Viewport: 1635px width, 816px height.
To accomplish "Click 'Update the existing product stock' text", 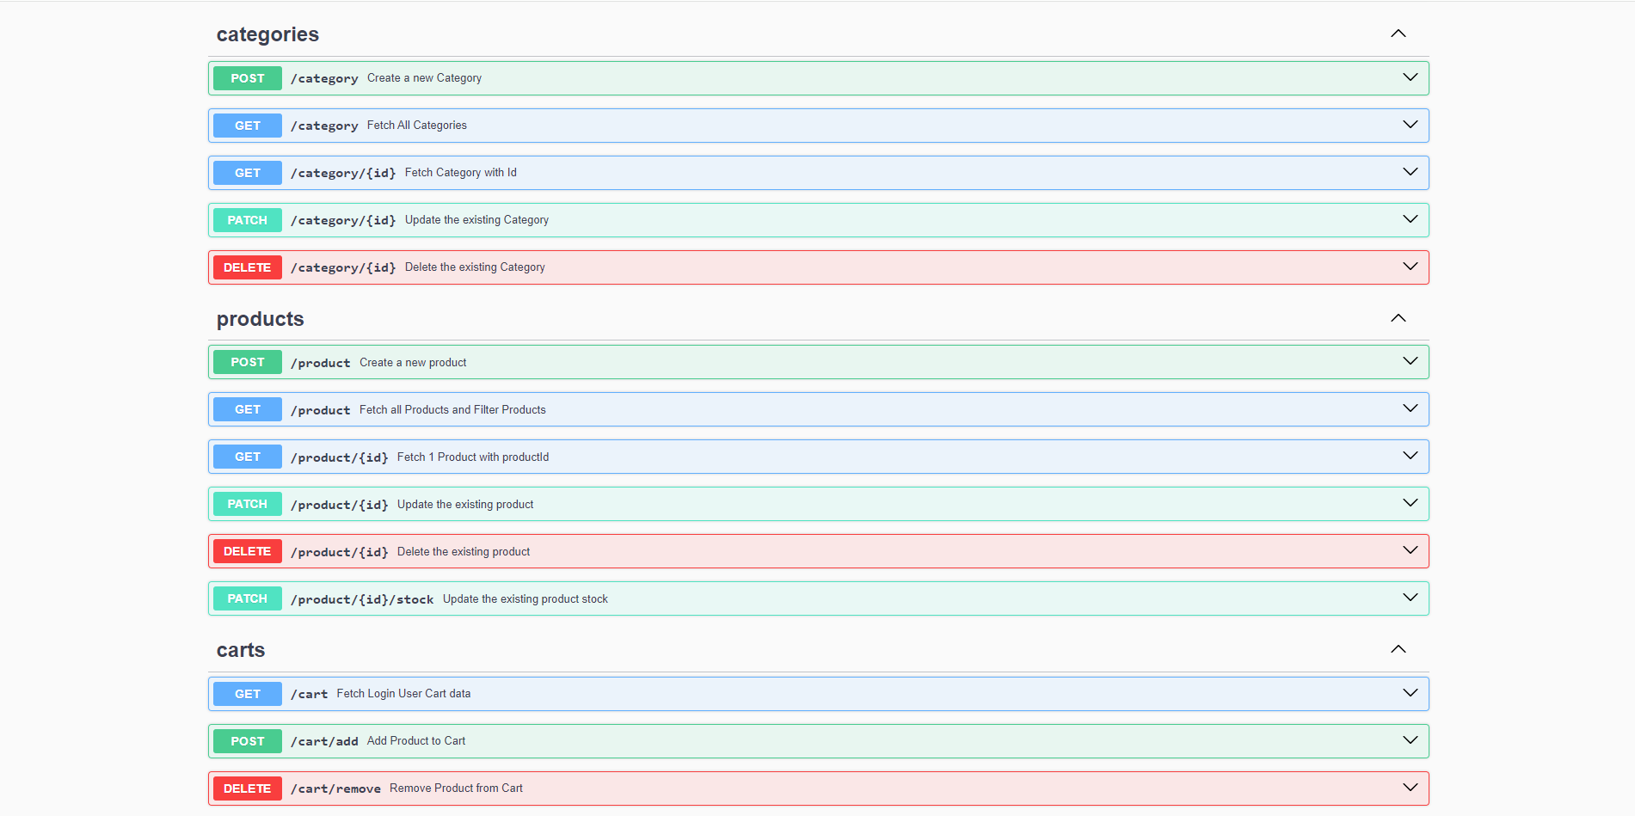I will pyautogui.click(x=526, y=598).
